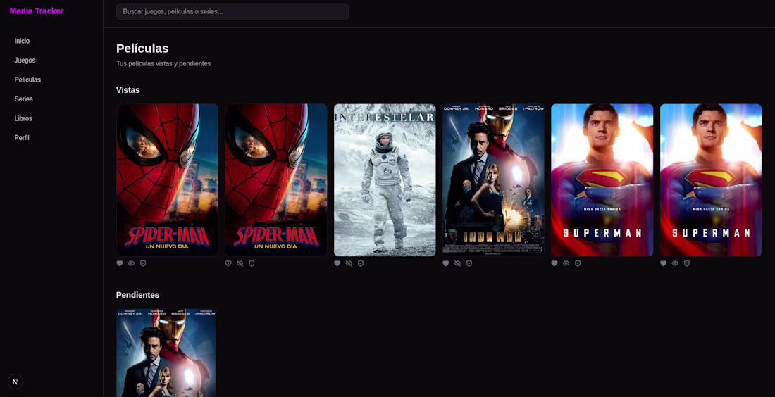
Task: Toggle the crossed-out eye under Vistas Iron Man
Action: (458, 264)
